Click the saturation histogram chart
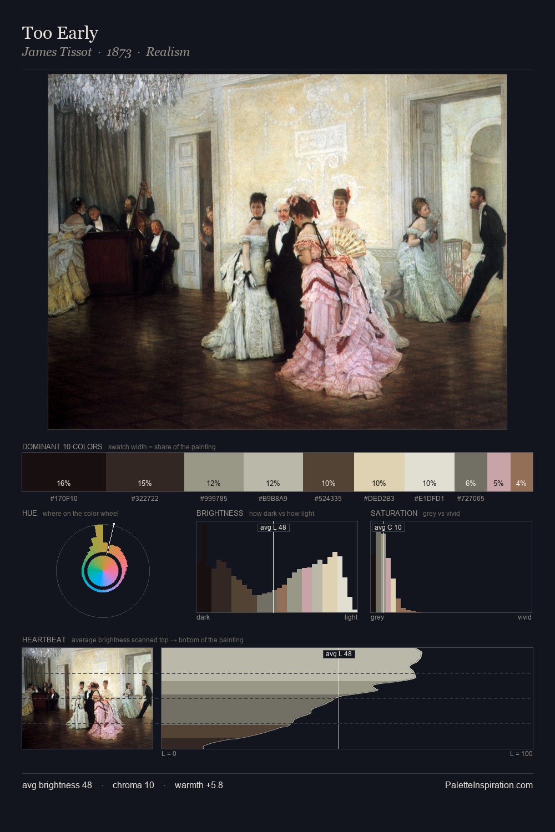Image resolution: width=555 pixels, height=832 pixels. [x=451, y=567]
